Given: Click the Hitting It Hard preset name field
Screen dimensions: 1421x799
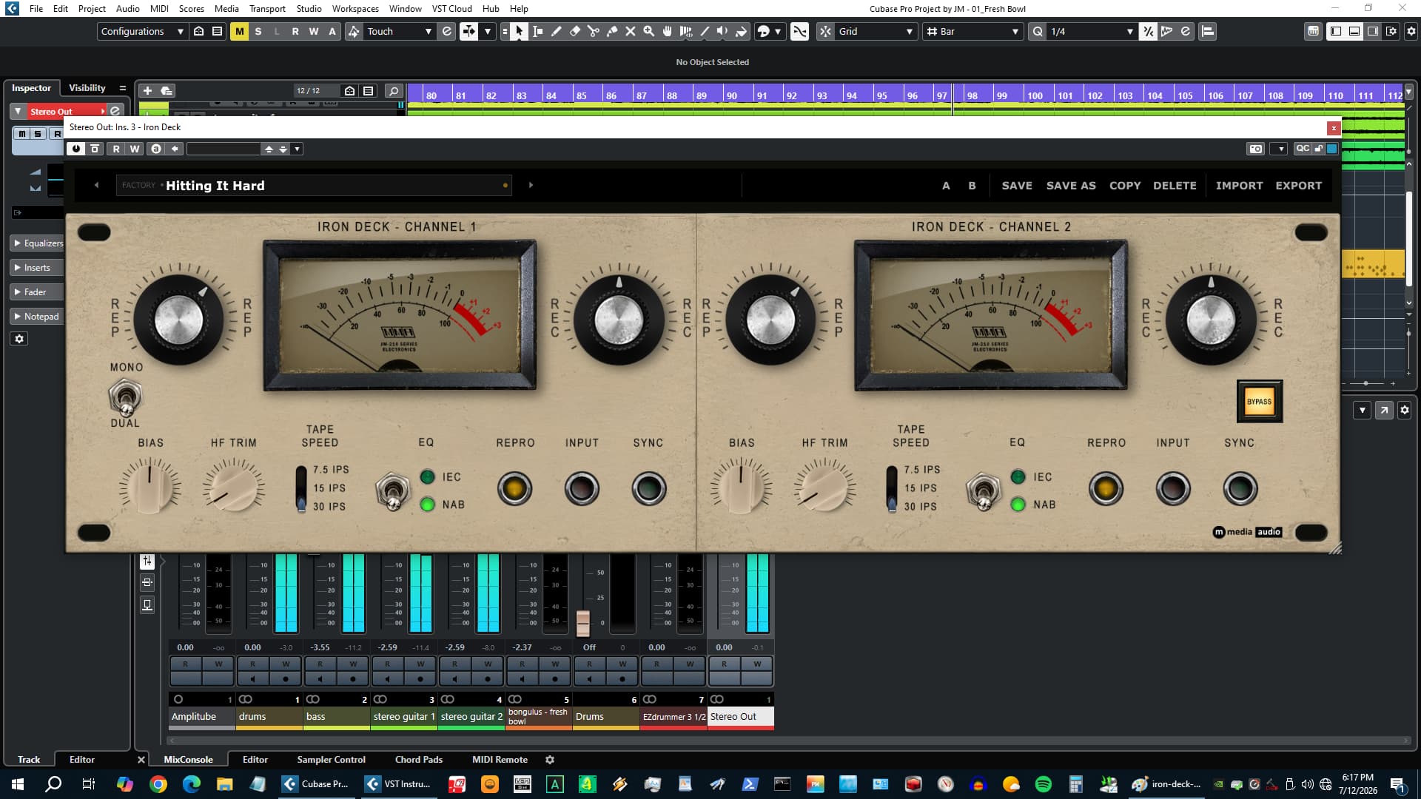Looking at the screenshot, I should pos(313,185).
